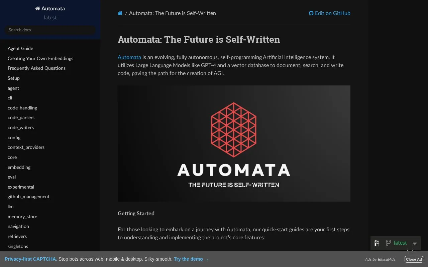Click the branch icon beside latest
Image resolution: width=428 pixels, height=267 pixels.
coord(388,243)
